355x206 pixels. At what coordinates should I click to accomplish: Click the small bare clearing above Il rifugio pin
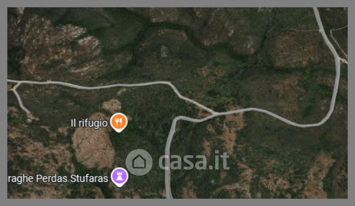click(x=112, y=105)
